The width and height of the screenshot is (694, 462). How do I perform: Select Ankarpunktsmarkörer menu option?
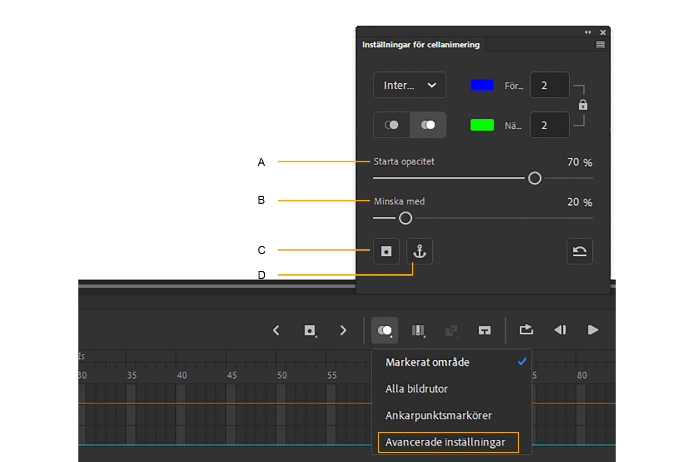pyautogui.click(x=438, y=415)
